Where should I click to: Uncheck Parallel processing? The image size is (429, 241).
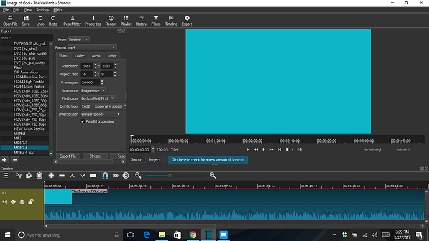(x=83, y=121)
